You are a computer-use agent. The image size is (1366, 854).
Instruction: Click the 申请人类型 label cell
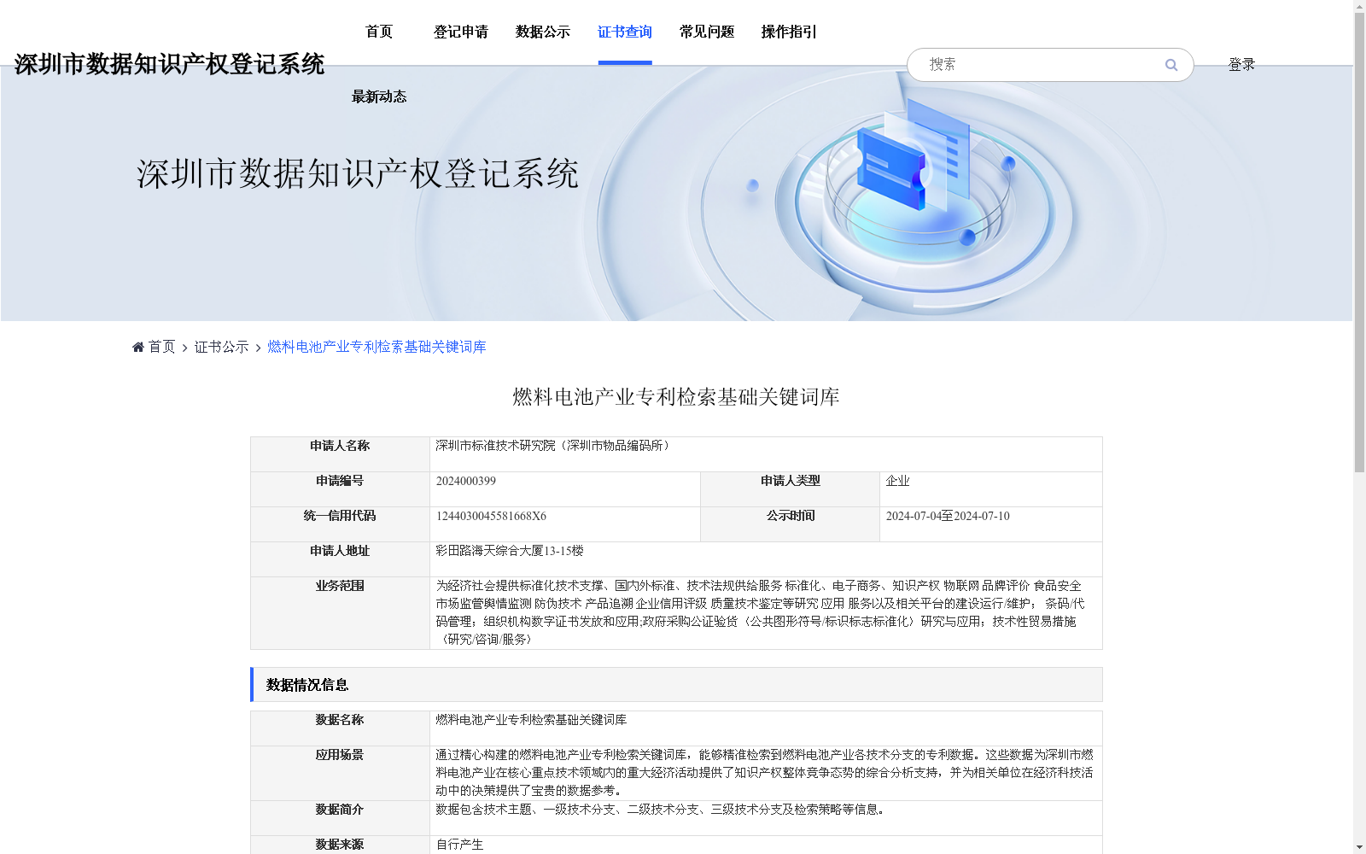(x=790, y=489)
